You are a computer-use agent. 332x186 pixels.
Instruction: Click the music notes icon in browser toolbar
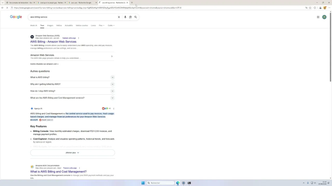point(320,8)
